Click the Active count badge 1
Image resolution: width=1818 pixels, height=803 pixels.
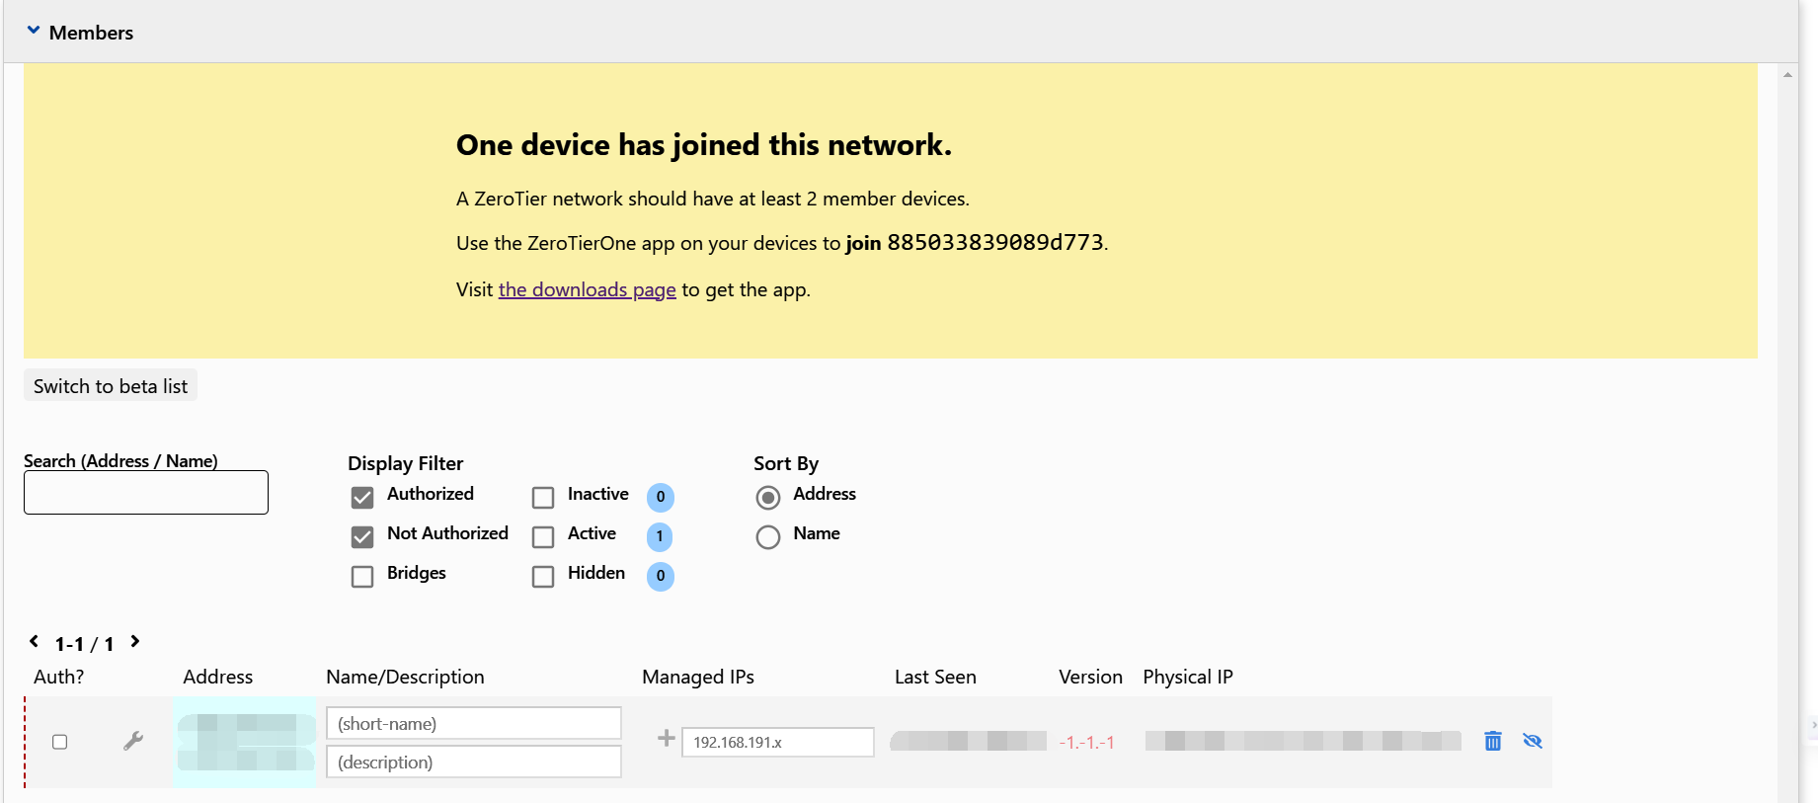[x=660, y=536]
